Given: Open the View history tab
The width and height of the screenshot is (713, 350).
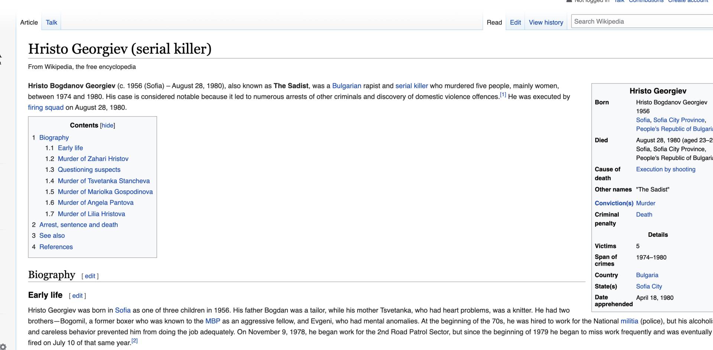Looking at the screenshot, I should [x=546, y=22].
